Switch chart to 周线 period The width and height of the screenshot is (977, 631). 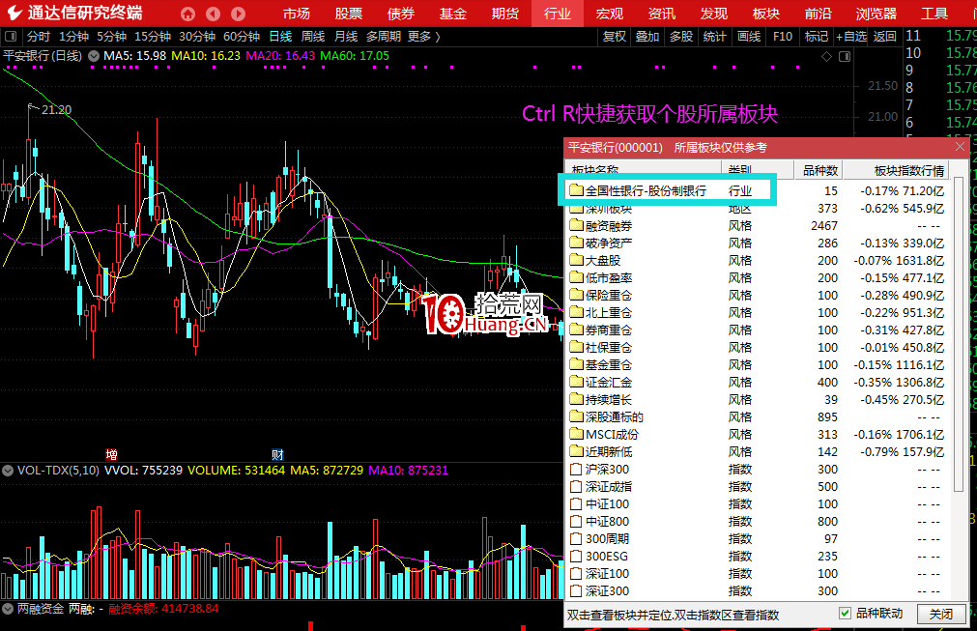313,37
